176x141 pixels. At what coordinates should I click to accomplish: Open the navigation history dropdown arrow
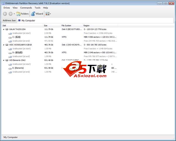pos(14,14)
